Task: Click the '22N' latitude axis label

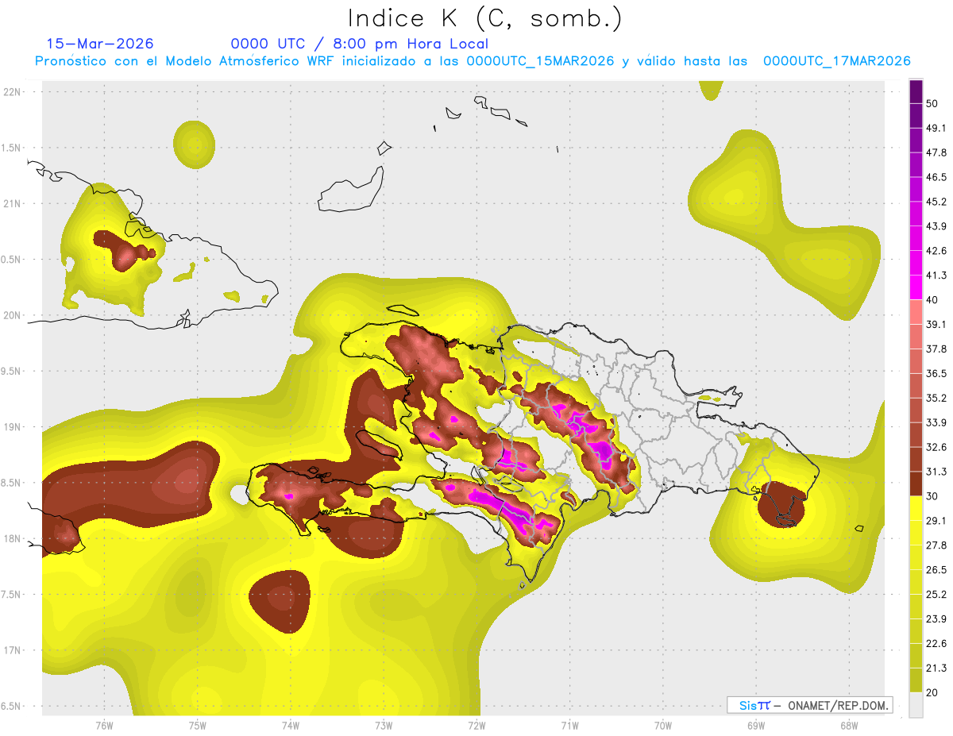Action: (14, 91)
